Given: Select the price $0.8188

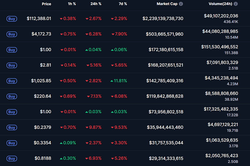Looking at the screenshot, I should click(x=43, y=158).
